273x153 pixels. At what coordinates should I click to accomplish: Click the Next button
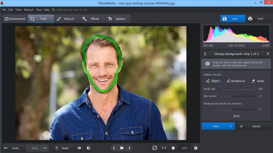tap(218, 126)
